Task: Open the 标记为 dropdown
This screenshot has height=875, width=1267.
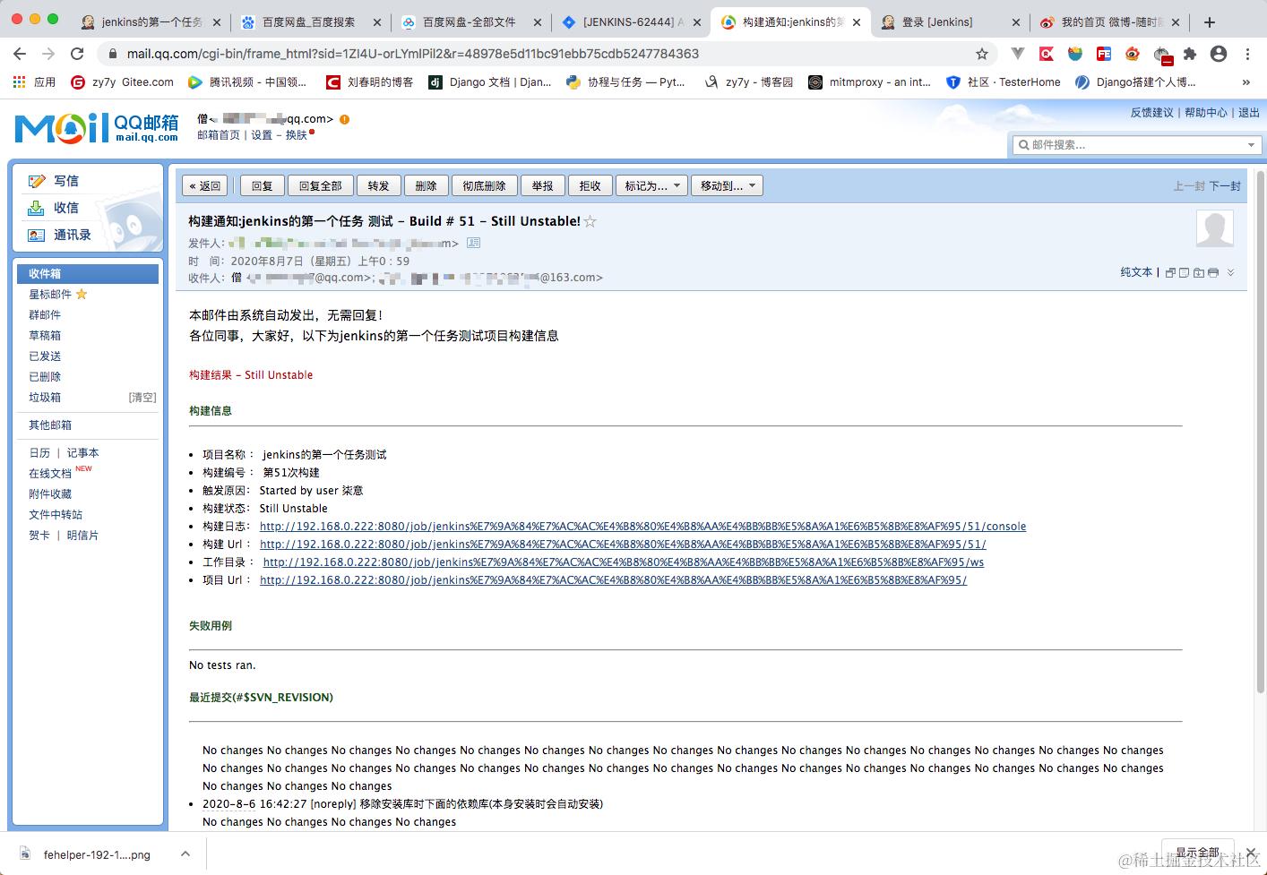Action: (x=651, y=185)
